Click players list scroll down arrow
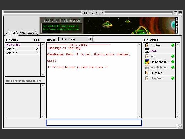 pos(178,116)
